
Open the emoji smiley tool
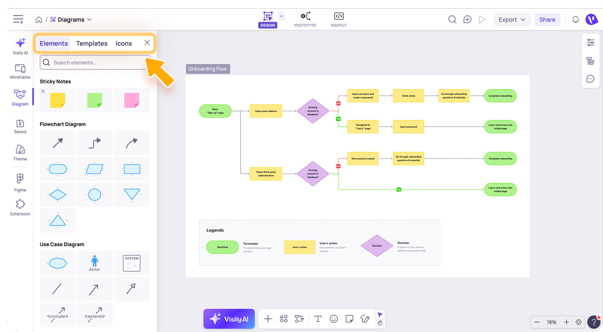click(334, 319)
